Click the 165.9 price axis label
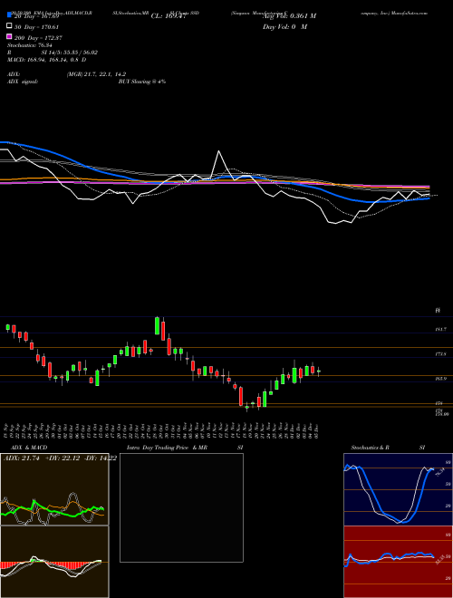 [441, 379]
